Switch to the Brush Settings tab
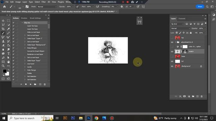The image size is (216, 121). pos(35,18)
